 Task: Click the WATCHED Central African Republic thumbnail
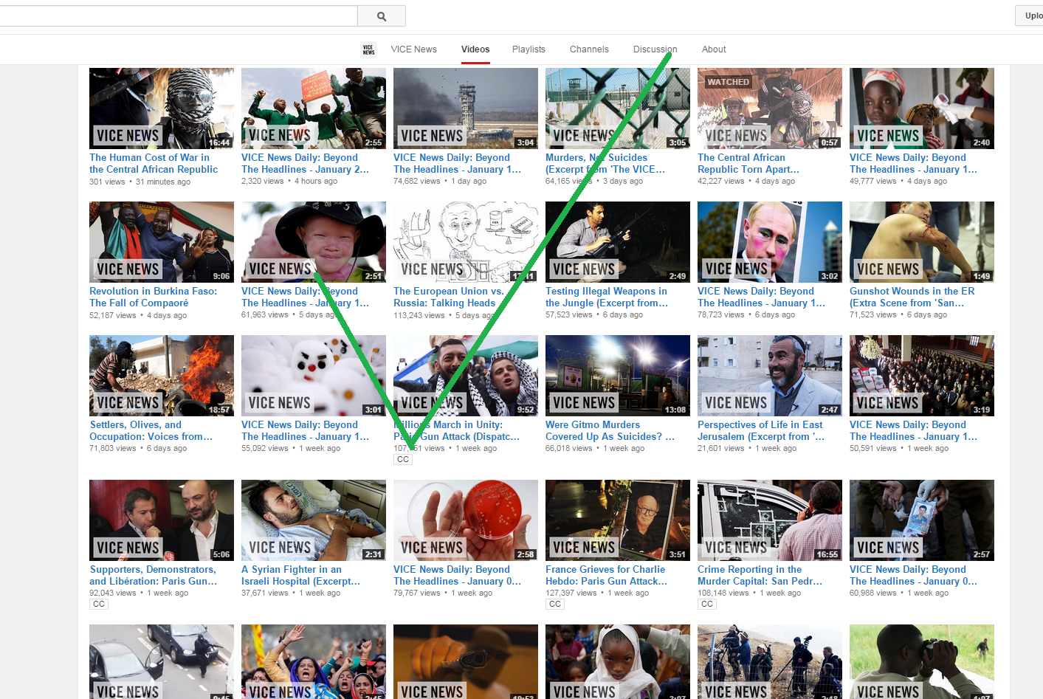pos(769,109)
